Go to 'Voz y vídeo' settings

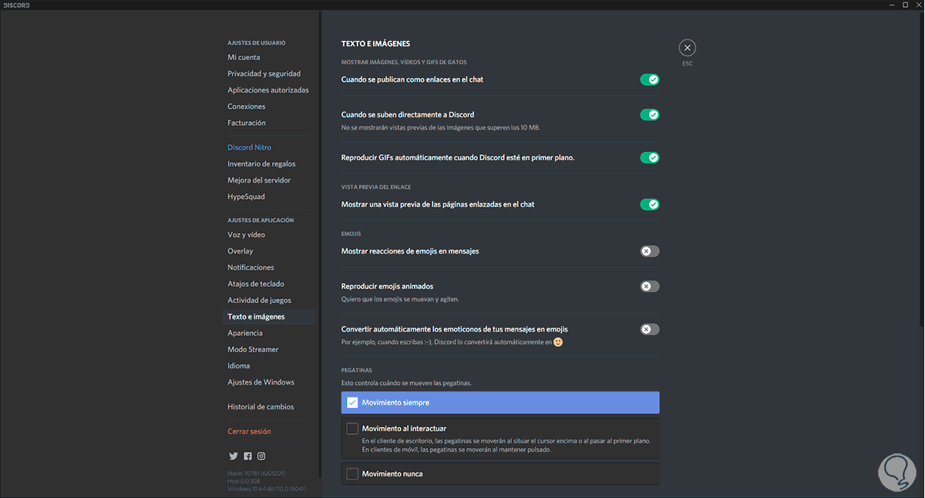click(x=246, y=235)
